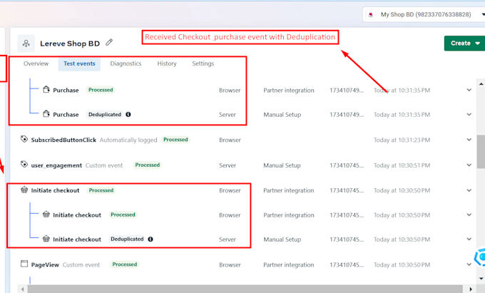
Task: Click basket icon of Deduplicated Initiate checkout row
Action: point(46,239)
